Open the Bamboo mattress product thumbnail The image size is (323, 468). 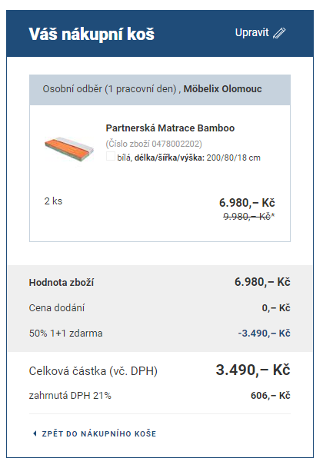pyautogui.click(x=69, y=149)
